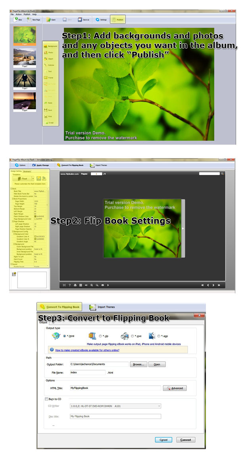Open the Publish menu in the menu bar
The width and height of the screenshot is (246, 465).
[x=27, y=14]
